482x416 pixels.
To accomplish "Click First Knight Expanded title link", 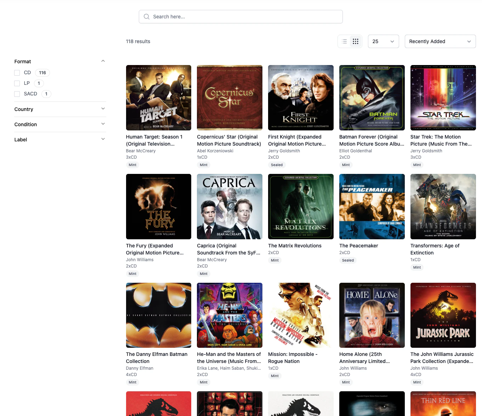I will [297, 140].
